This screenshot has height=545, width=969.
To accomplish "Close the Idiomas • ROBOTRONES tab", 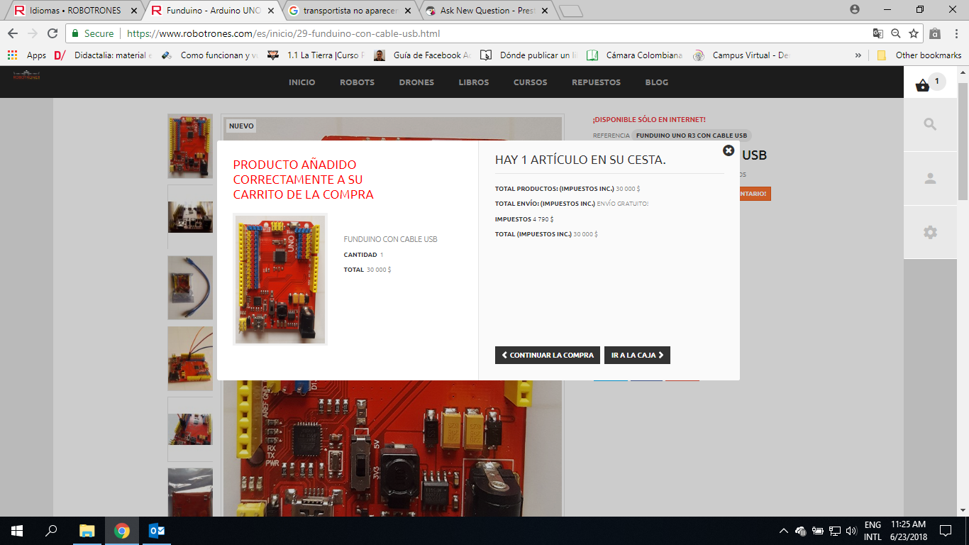I will point(134,11).
